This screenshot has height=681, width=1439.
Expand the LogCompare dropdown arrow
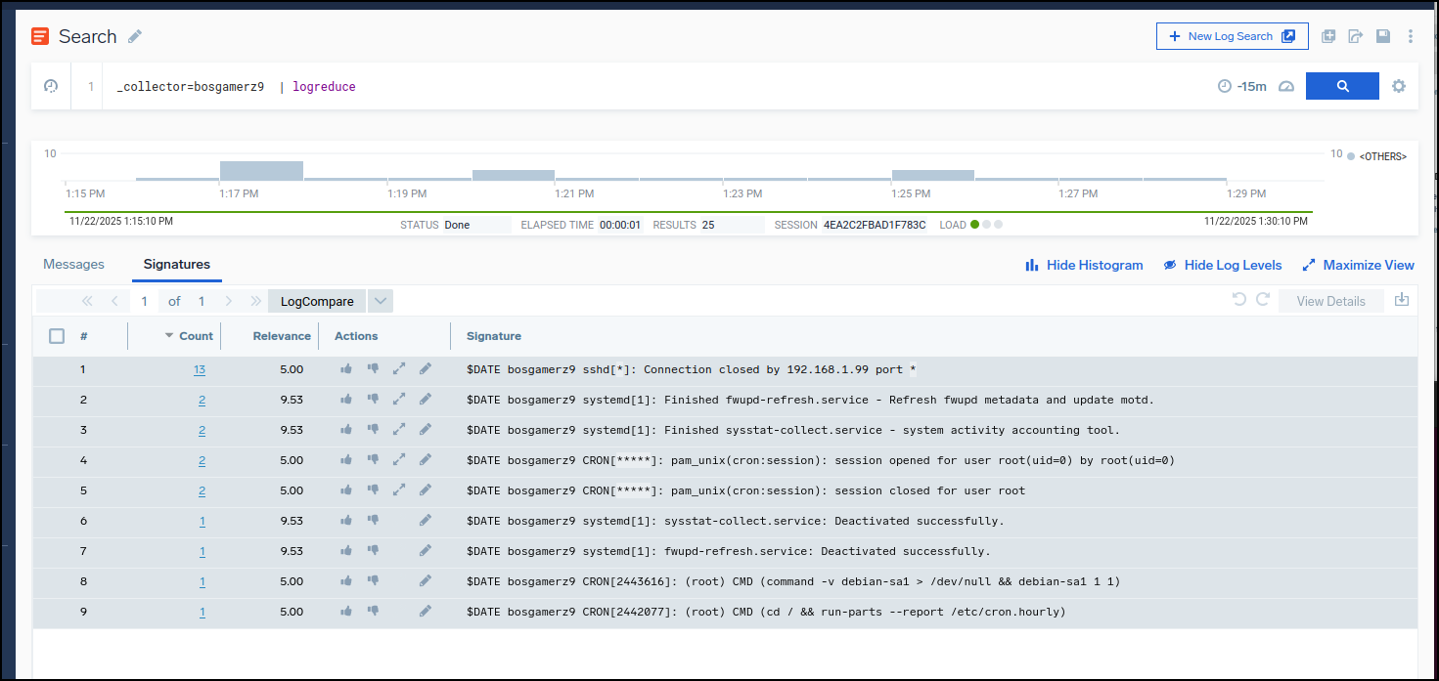381,301
